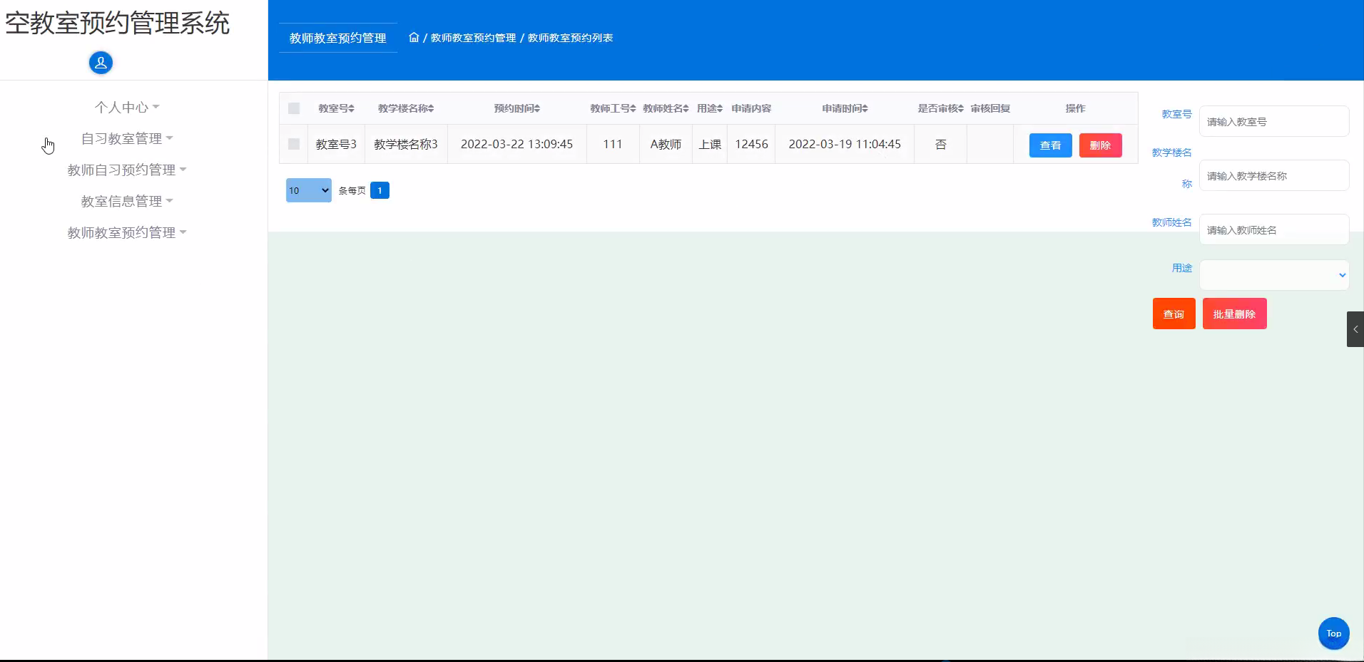Click the Top scroll button
The image size is (1364, 662).
(x=1333, y=633)
